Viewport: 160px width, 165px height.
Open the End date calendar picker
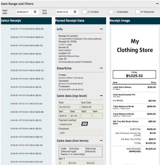point(75,12)
